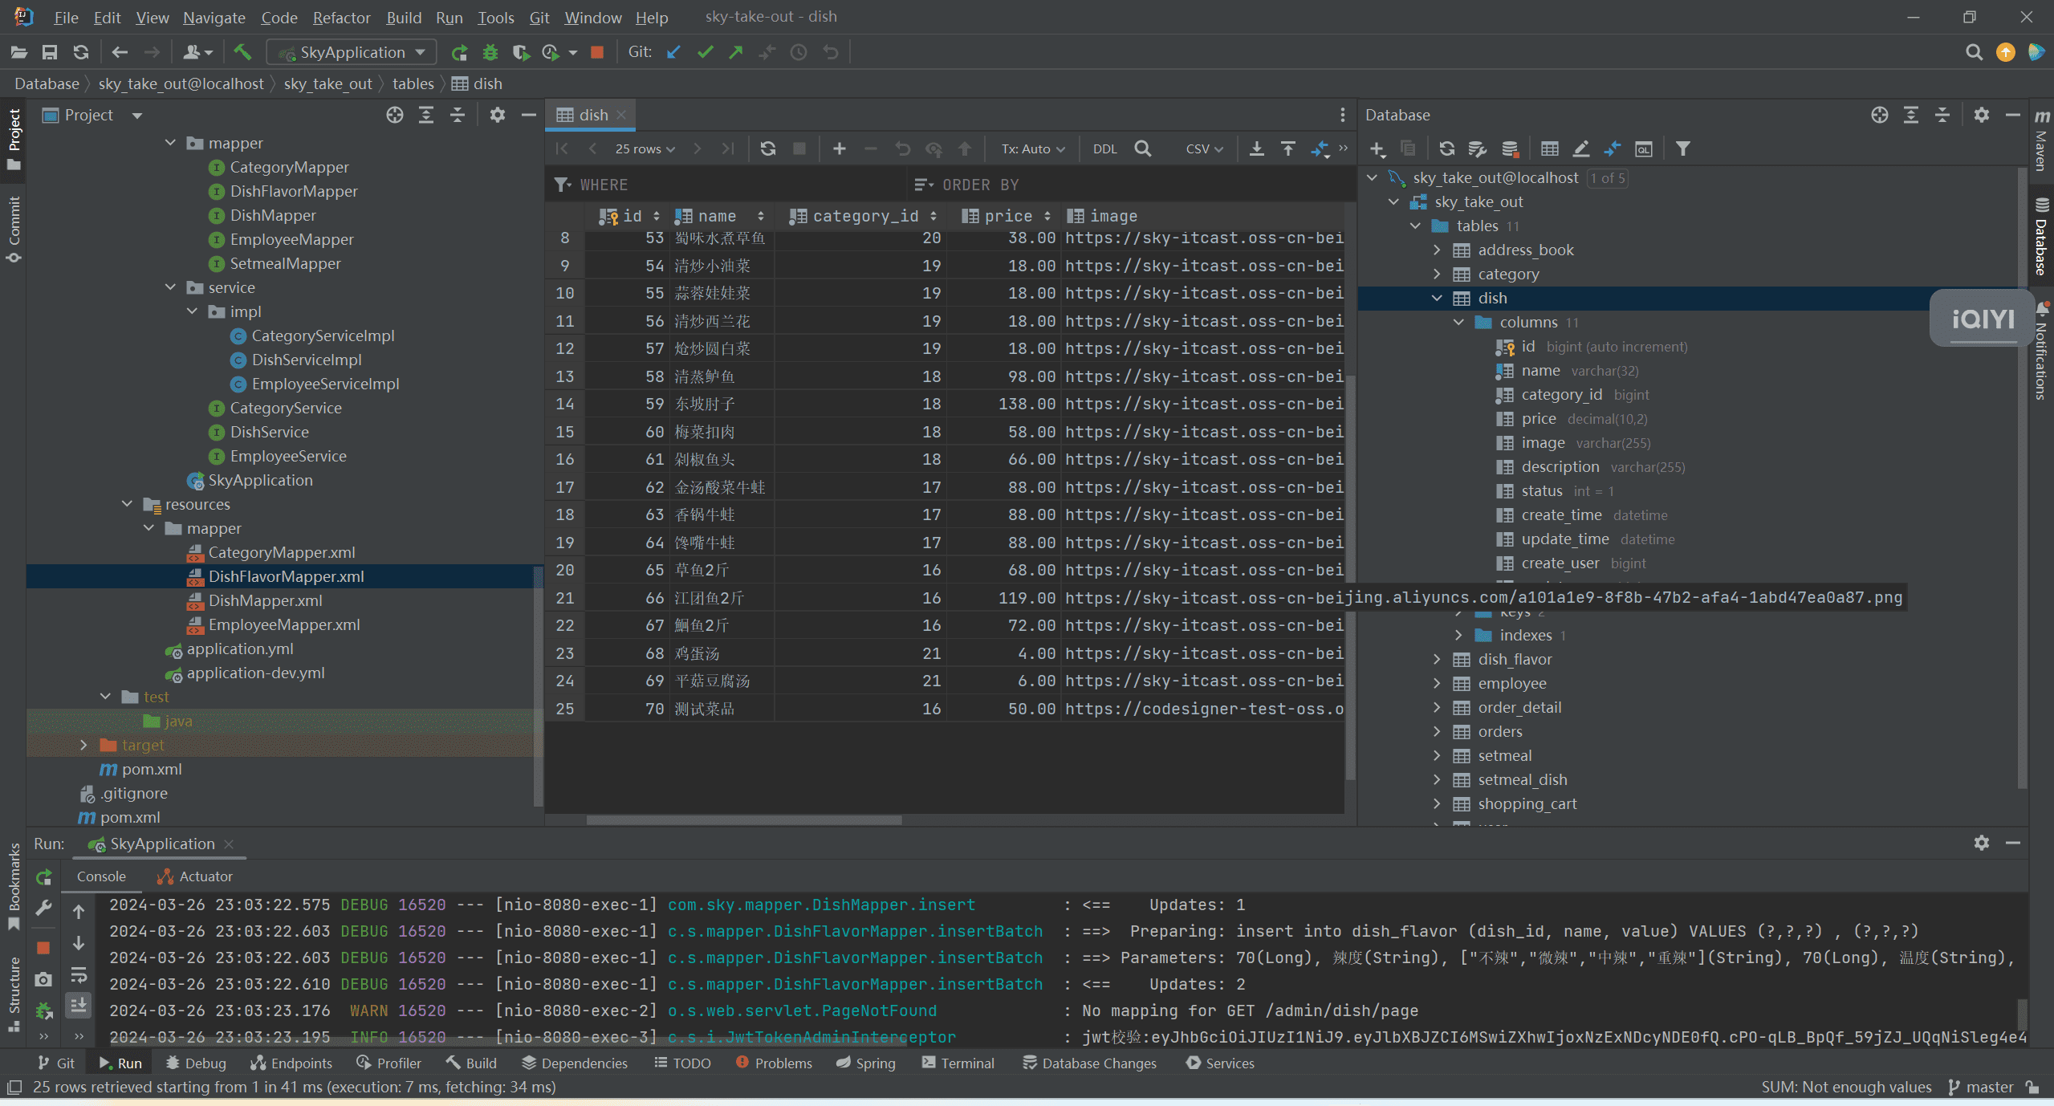Image resolution: width=2054 pixels, height=1106 pixels.
Task: Select DishMapper.xml in project tree
Action: (265, 601)
